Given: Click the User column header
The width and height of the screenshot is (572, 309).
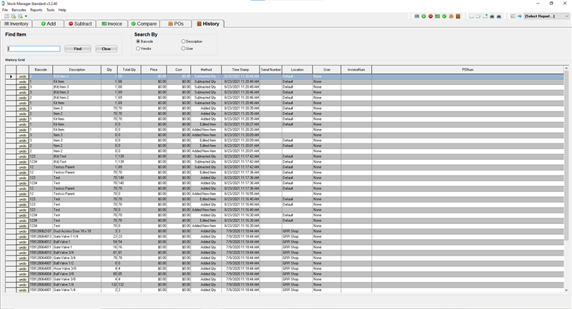Looking at the screenshot, I should pyautogui.click(x=327, y=69).
